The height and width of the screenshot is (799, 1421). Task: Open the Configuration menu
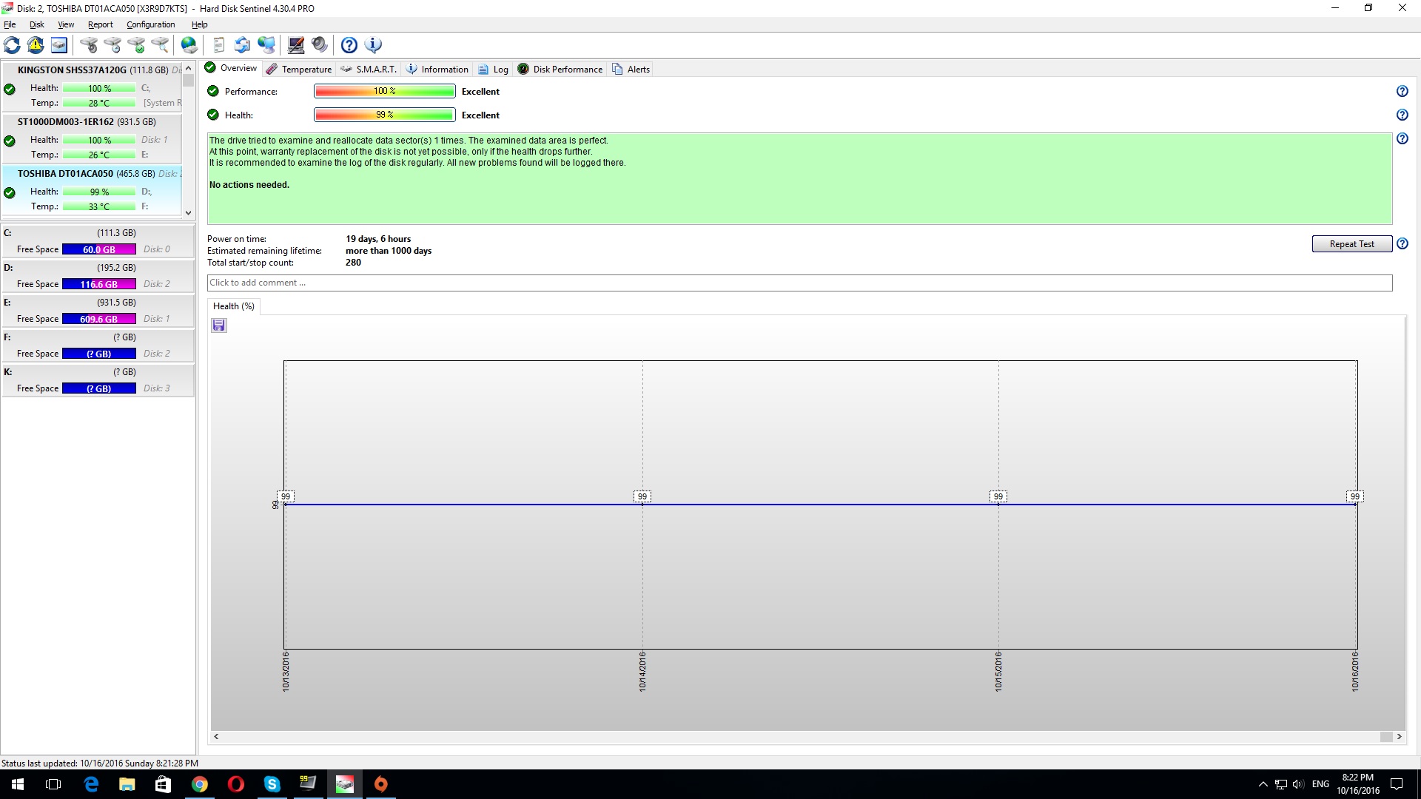[x=150, y=24]
